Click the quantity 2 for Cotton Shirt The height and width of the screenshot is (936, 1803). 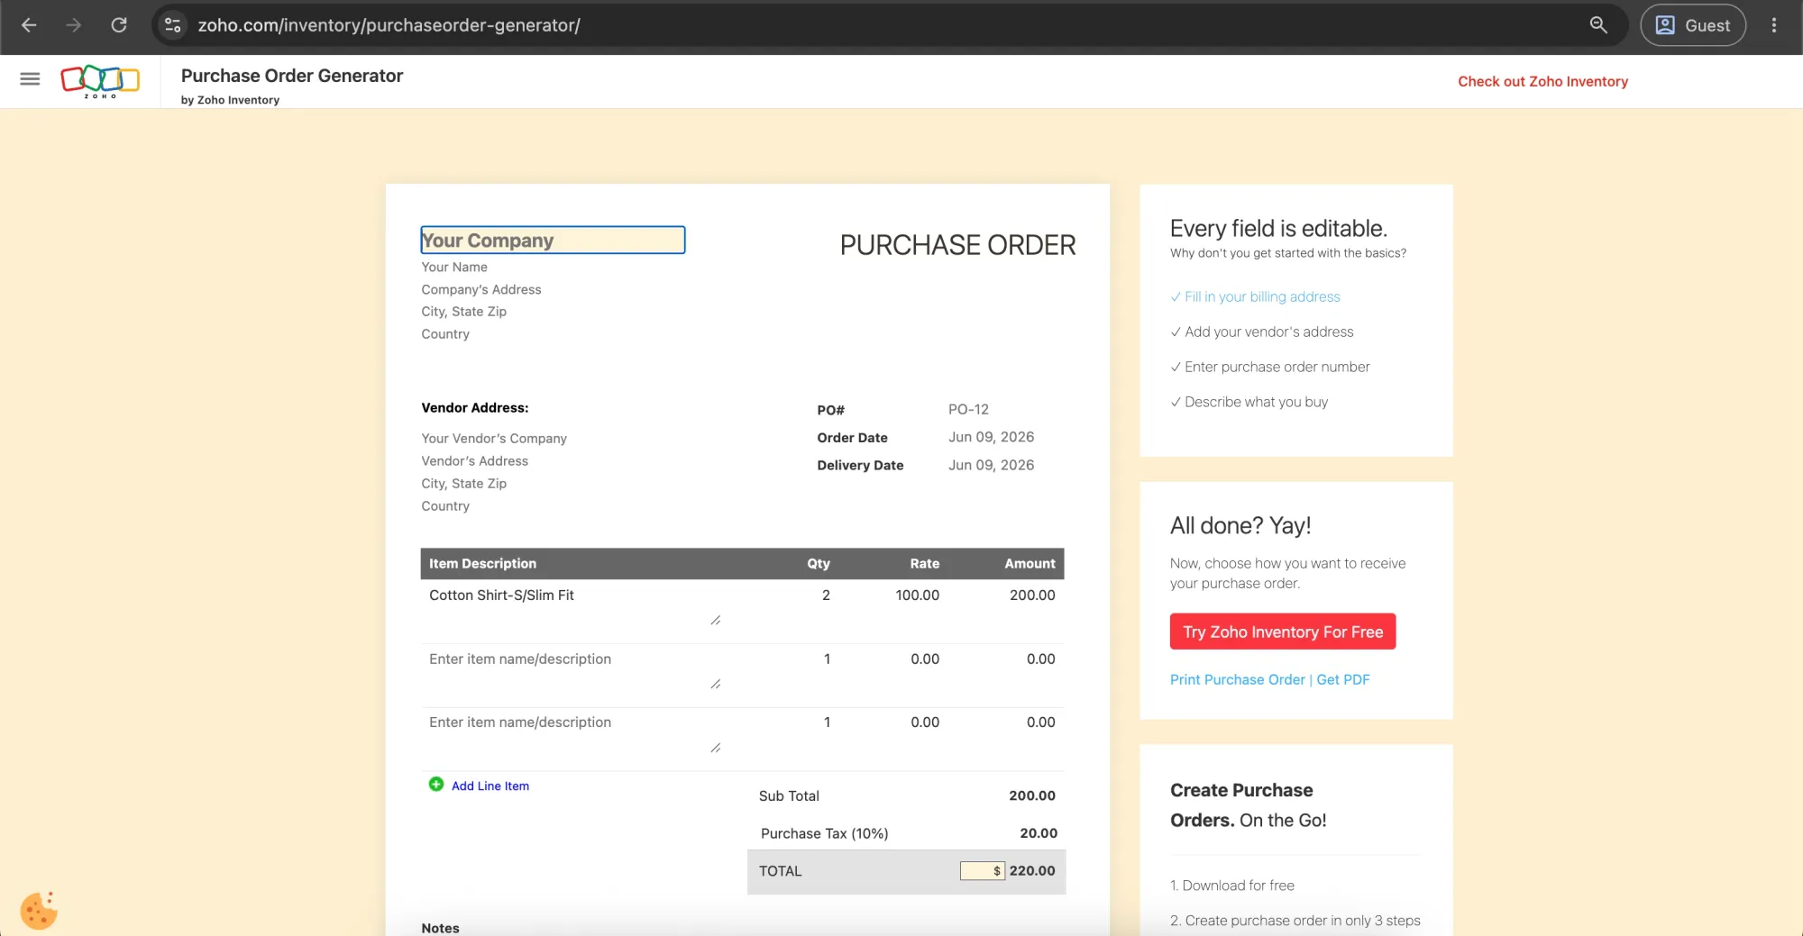pyautogui.click(x=826, y=595)
